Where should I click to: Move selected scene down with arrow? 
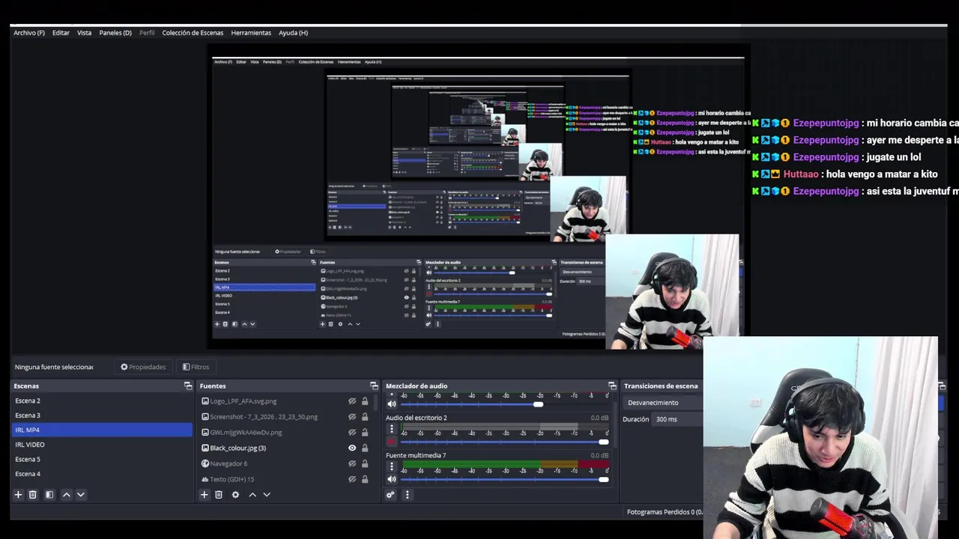coord(80,495)
